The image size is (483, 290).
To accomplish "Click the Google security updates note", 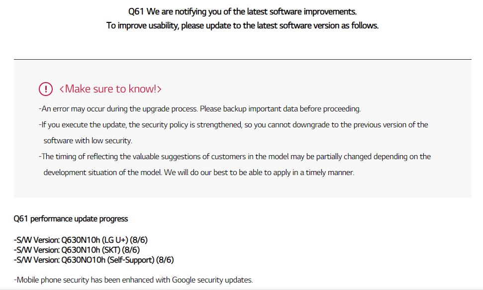I will click(133, 280).
